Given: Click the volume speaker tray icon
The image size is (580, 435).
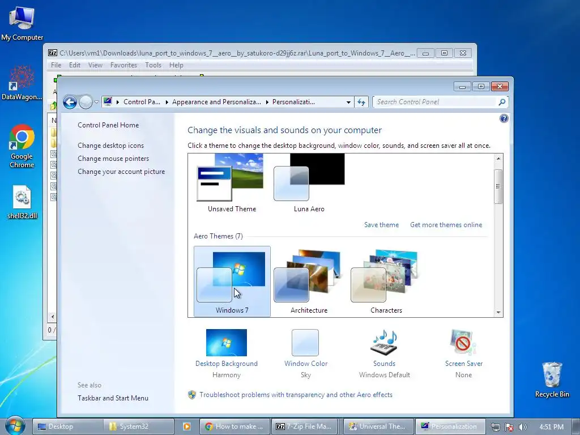Looking at the screenshot, I should pyautogui.click(x=522, y=427).
